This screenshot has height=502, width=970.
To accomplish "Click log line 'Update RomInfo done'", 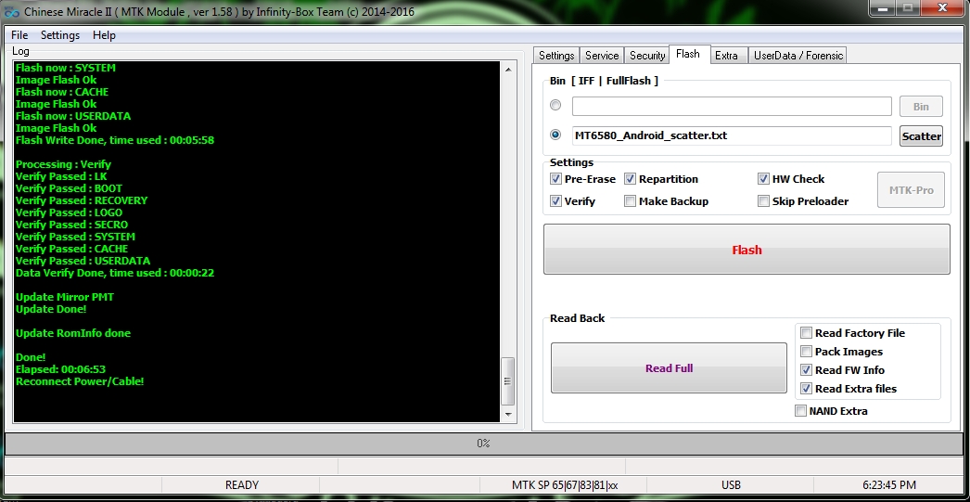I will point(73,333).
